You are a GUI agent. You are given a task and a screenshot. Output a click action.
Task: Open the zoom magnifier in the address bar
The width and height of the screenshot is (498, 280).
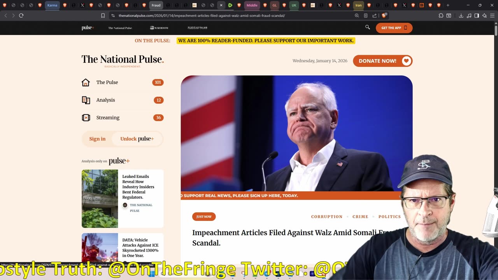tap(357, 16)
